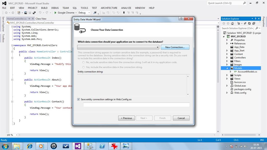Click the Cancel button in wizard

[x=181, y=118]
